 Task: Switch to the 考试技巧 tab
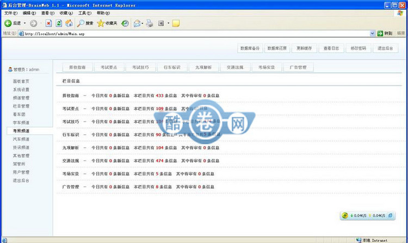coord(140,67)
